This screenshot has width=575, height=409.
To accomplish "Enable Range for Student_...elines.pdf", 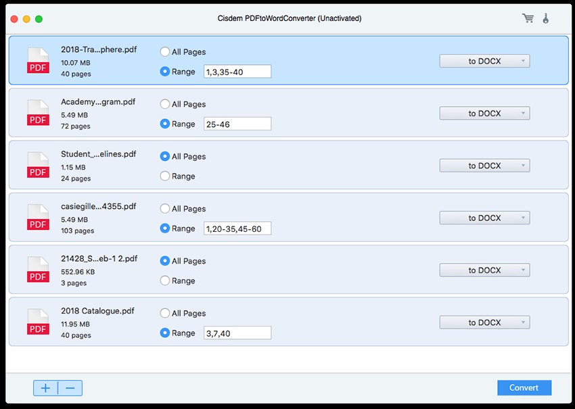I will 164,176.
